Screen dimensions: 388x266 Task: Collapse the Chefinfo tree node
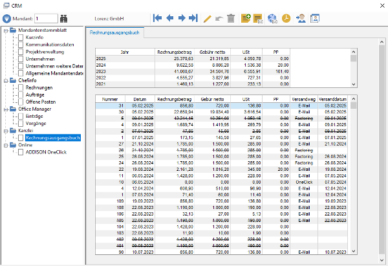click(6, 81)
